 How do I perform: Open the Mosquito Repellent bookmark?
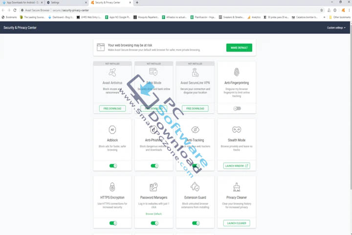click(146, 17)
